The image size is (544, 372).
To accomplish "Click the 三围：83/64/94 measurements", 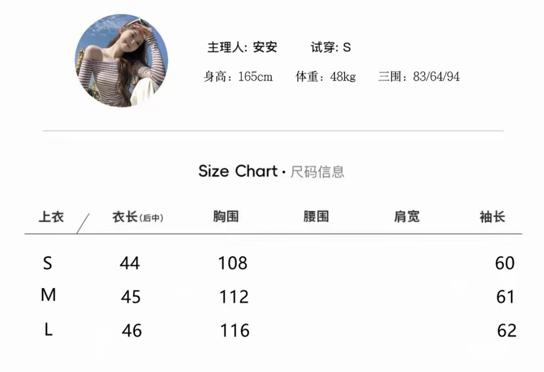I will (419, 77).
